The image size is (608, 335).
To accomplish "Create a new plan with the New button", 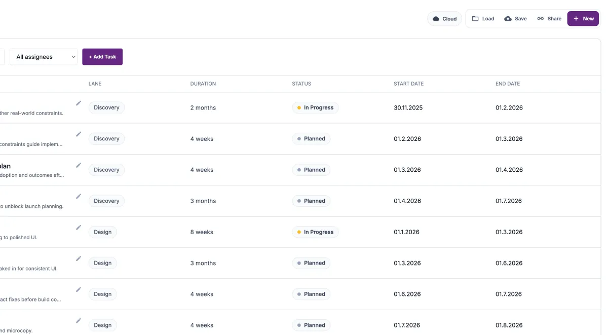I will click(x=583, y=18).
